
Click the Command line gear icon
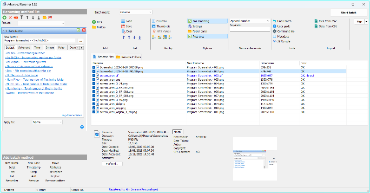(x=273, y=31)
